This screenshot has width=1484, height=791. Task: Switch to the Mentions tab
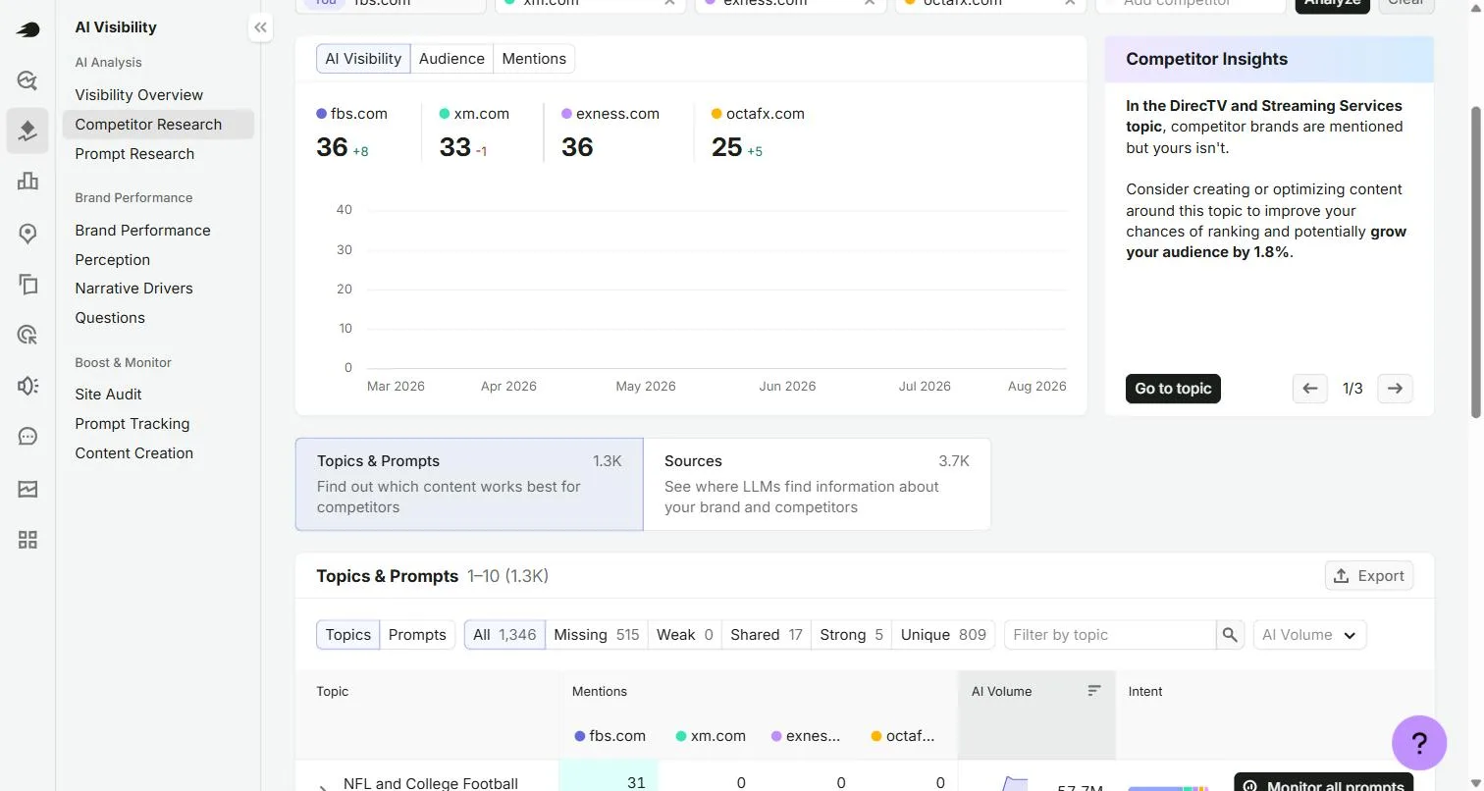534,59
